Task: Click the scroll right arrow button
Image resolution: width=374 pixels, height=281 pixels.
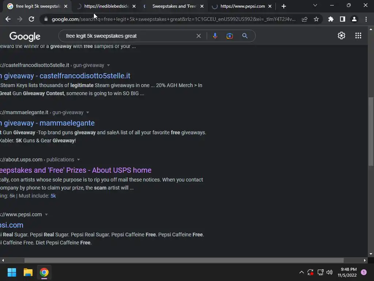Action: (365, 260)
